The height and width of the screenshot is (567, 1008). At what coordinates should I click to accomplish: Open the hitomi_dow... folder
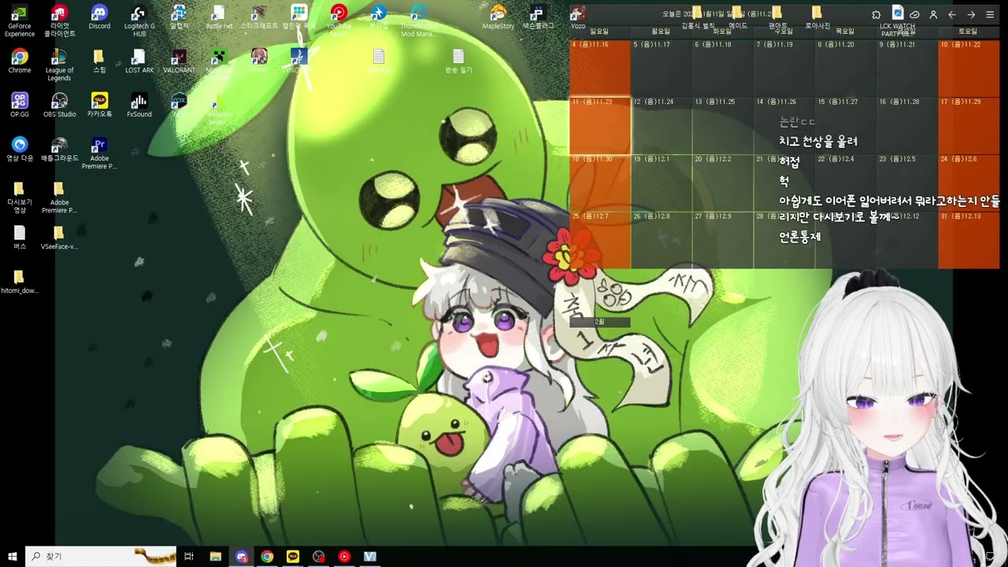tap(20, 282)
